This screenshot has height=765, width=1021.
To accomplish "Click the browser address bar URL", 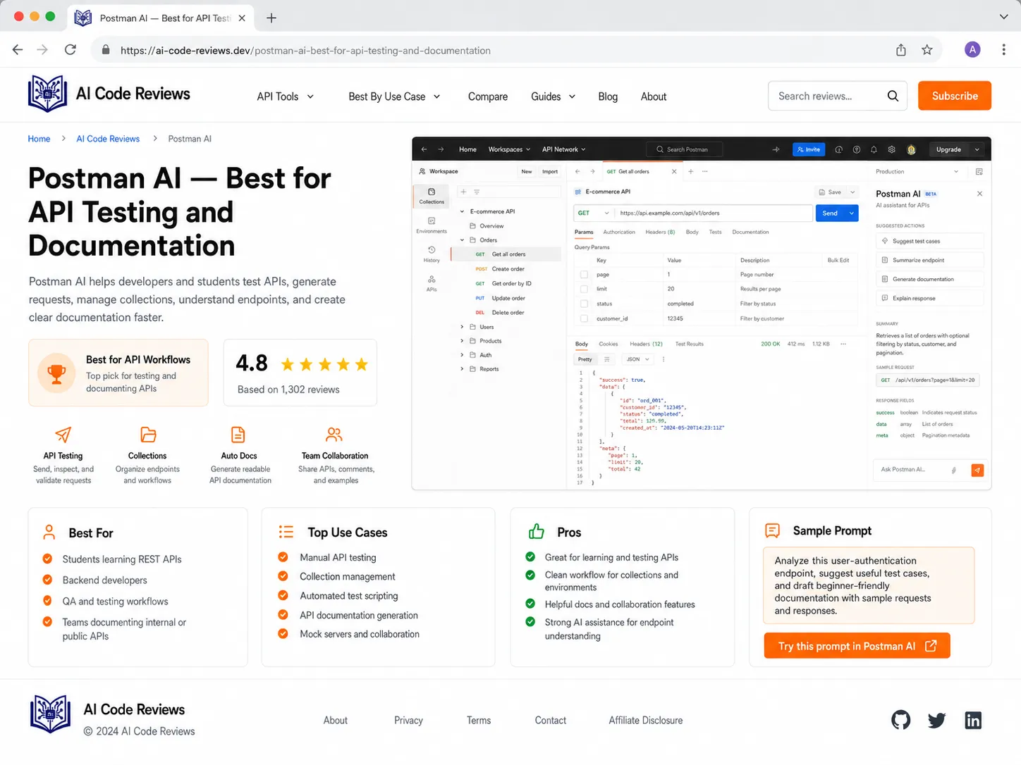I will [305, 50].
